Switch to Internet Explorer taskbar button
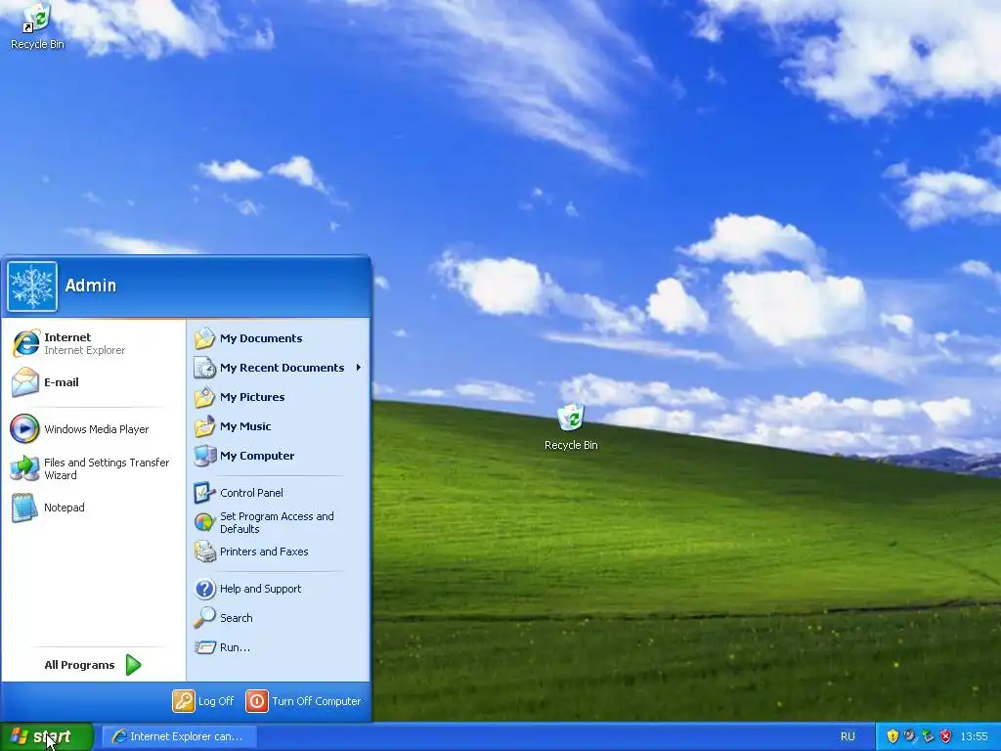 click(180, 736)
